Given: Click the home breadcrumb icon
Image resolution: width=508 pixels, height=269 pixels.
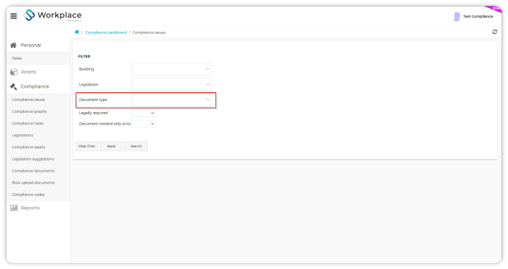Looking at the screenshot, I should pyautogui.click(x=77, y=32).
